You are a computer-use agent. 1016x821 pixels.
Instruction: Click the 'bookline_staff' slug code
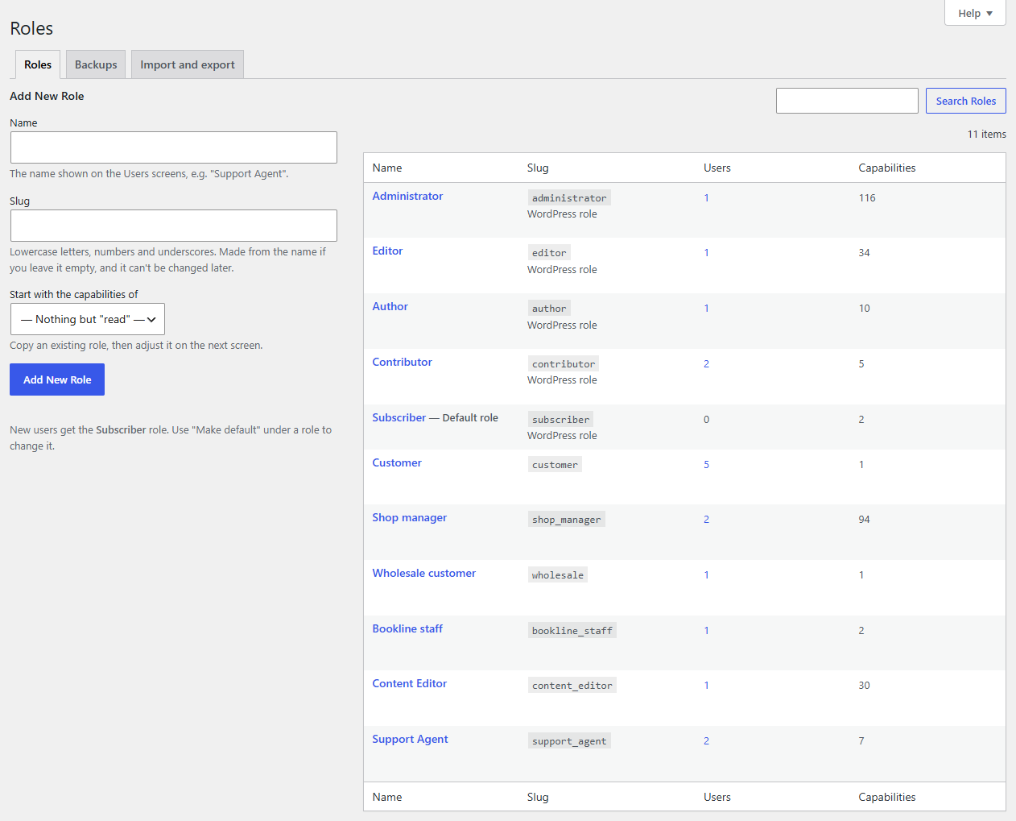click(x=572, y=630)
